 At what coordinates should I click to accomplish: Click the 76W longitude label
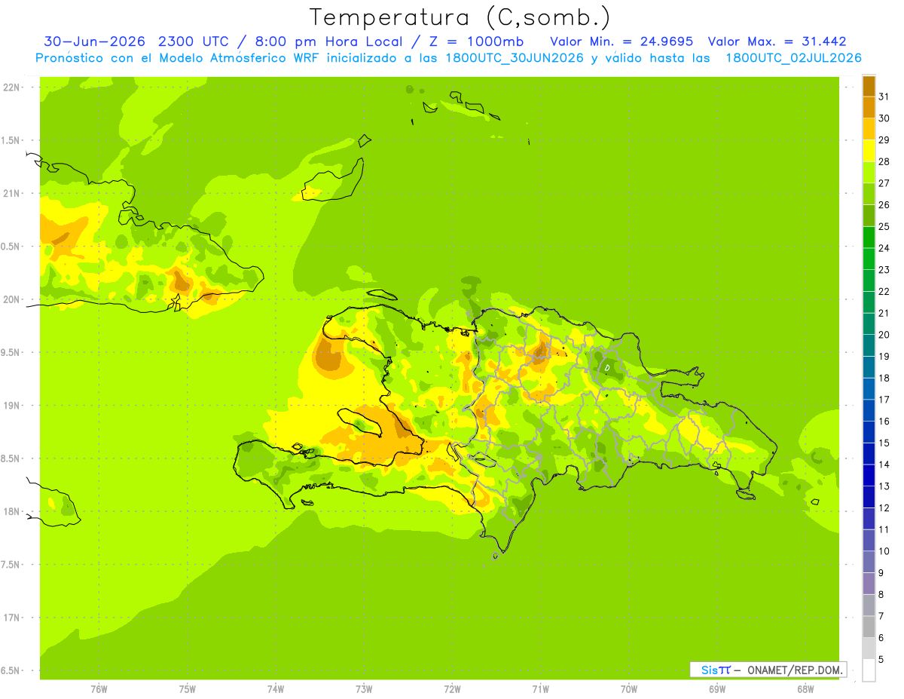[99, 689]
